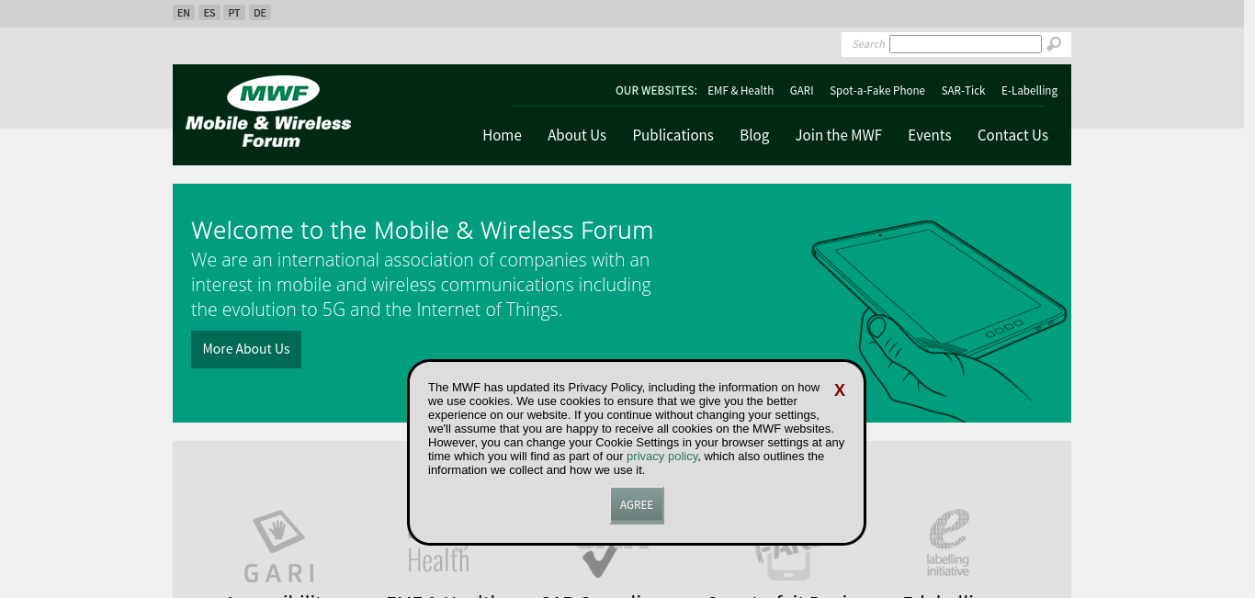Screen dimensions: 1255x598
Task: Click the hand holding tablet illustration
Action: click(x=939, y=320)
